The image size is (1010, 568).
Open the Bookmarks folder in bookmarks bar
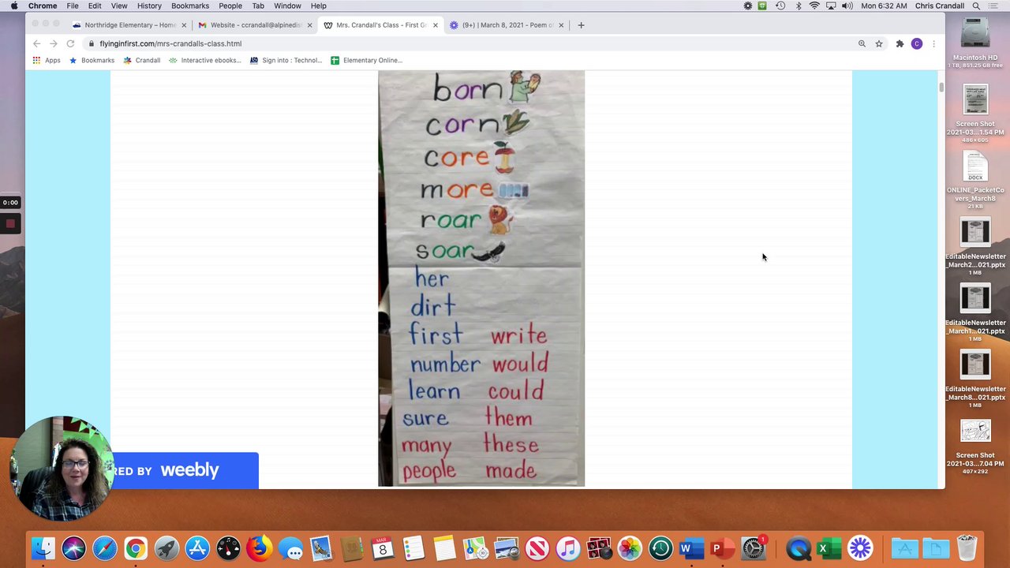point(92,60)
